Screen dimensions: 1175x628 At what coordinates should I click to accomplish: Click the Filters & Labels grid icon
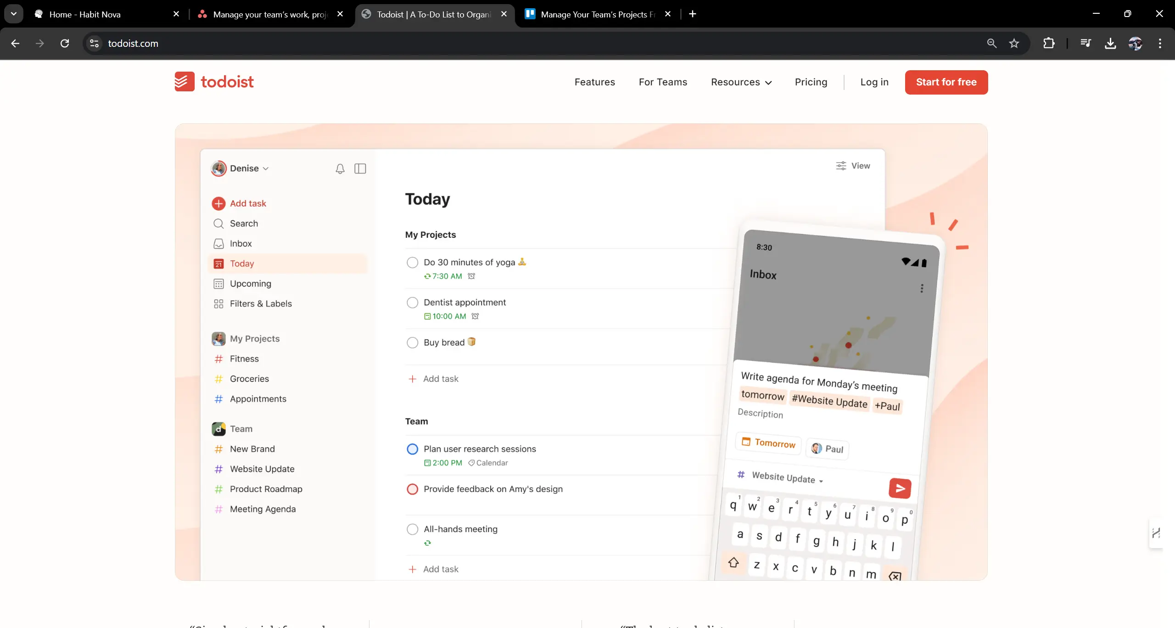[x=218, y=304]
